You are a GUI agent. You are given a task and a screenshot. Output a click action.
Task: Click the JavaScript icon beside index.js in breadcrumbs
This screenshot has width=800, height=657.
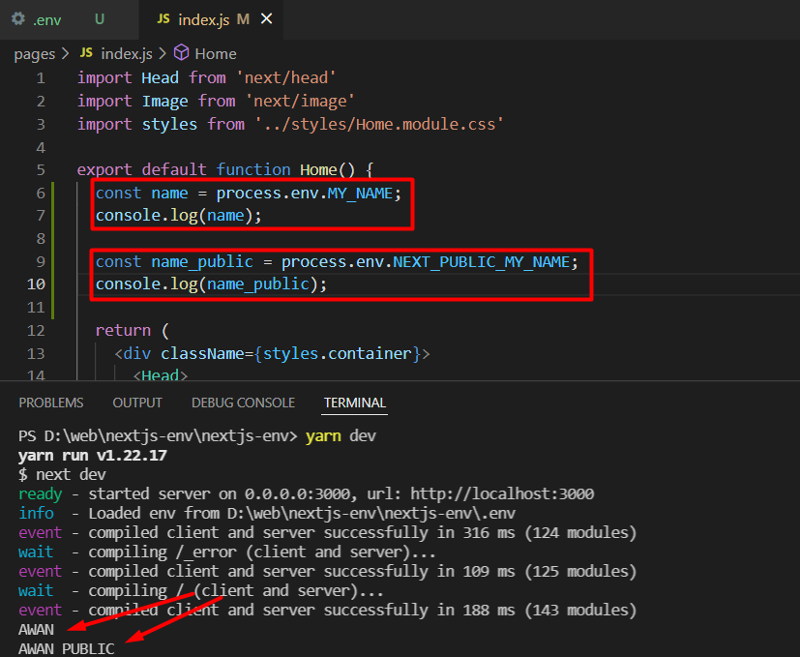[x=86, y=53]
